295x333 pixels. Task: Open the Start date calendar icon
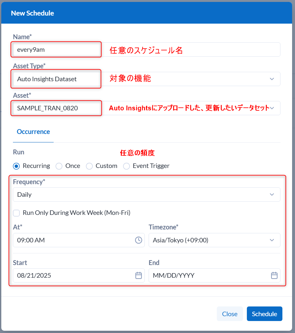tap(139, 275)
